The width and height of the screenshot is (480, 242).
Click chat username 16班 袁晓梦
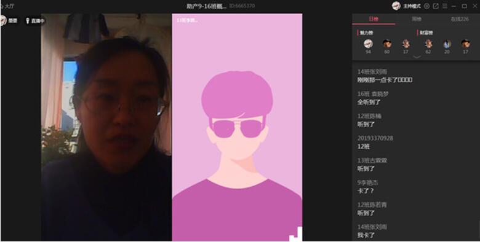point(373,94)
